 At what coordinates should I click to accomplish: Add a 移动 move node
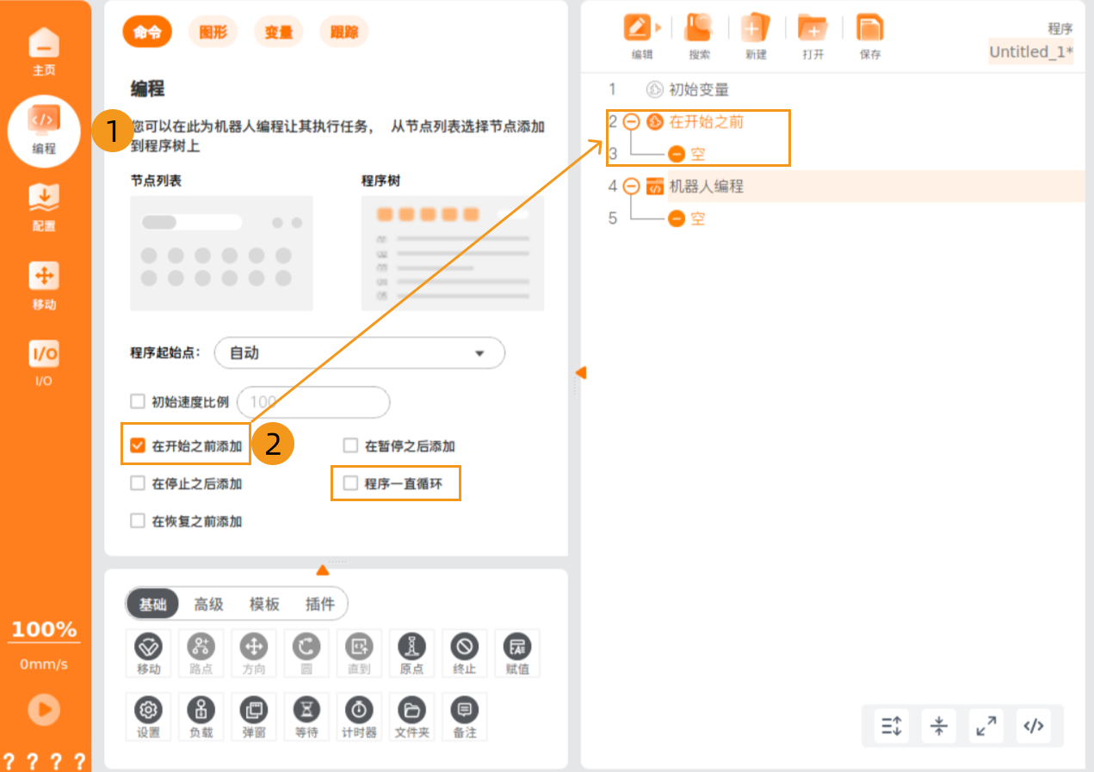pos(148,653)
